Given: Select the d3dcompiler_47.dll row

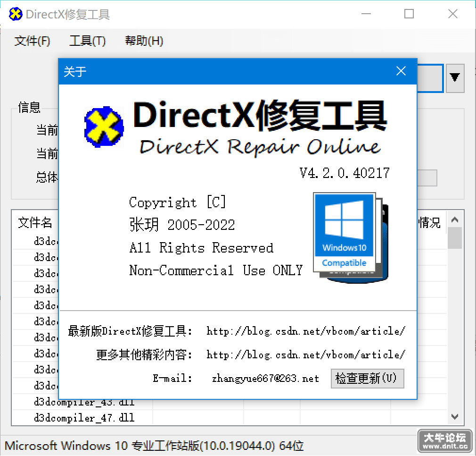Looking at the screenshot, I should pyautogui.click(x=229, y=418).
